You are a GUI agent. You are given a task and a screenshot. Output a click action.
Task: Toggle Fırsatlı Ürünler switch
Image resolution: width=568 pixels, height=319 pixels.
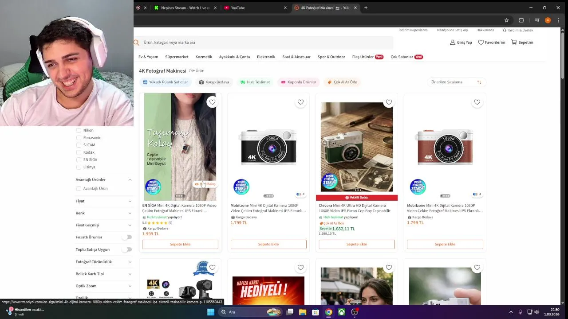pyautogui.click(x=128, y=237)
